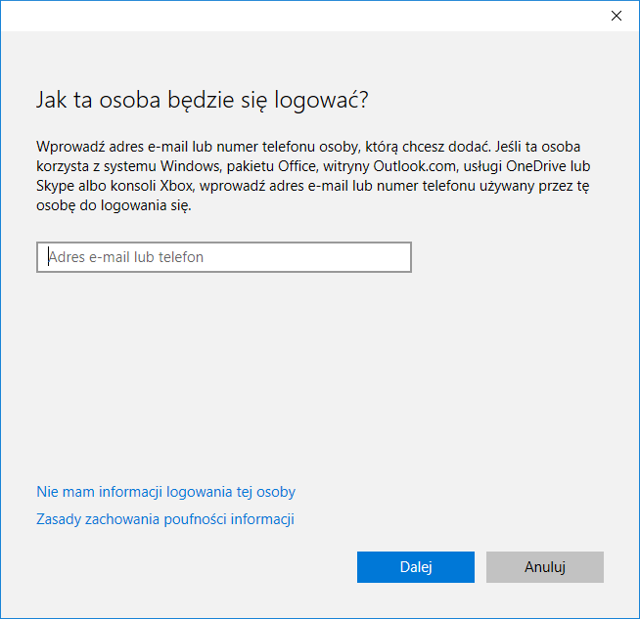Click the word 'Skype' in the description text
The height and width of the screenshot is (619, 640).
point(55,185)
